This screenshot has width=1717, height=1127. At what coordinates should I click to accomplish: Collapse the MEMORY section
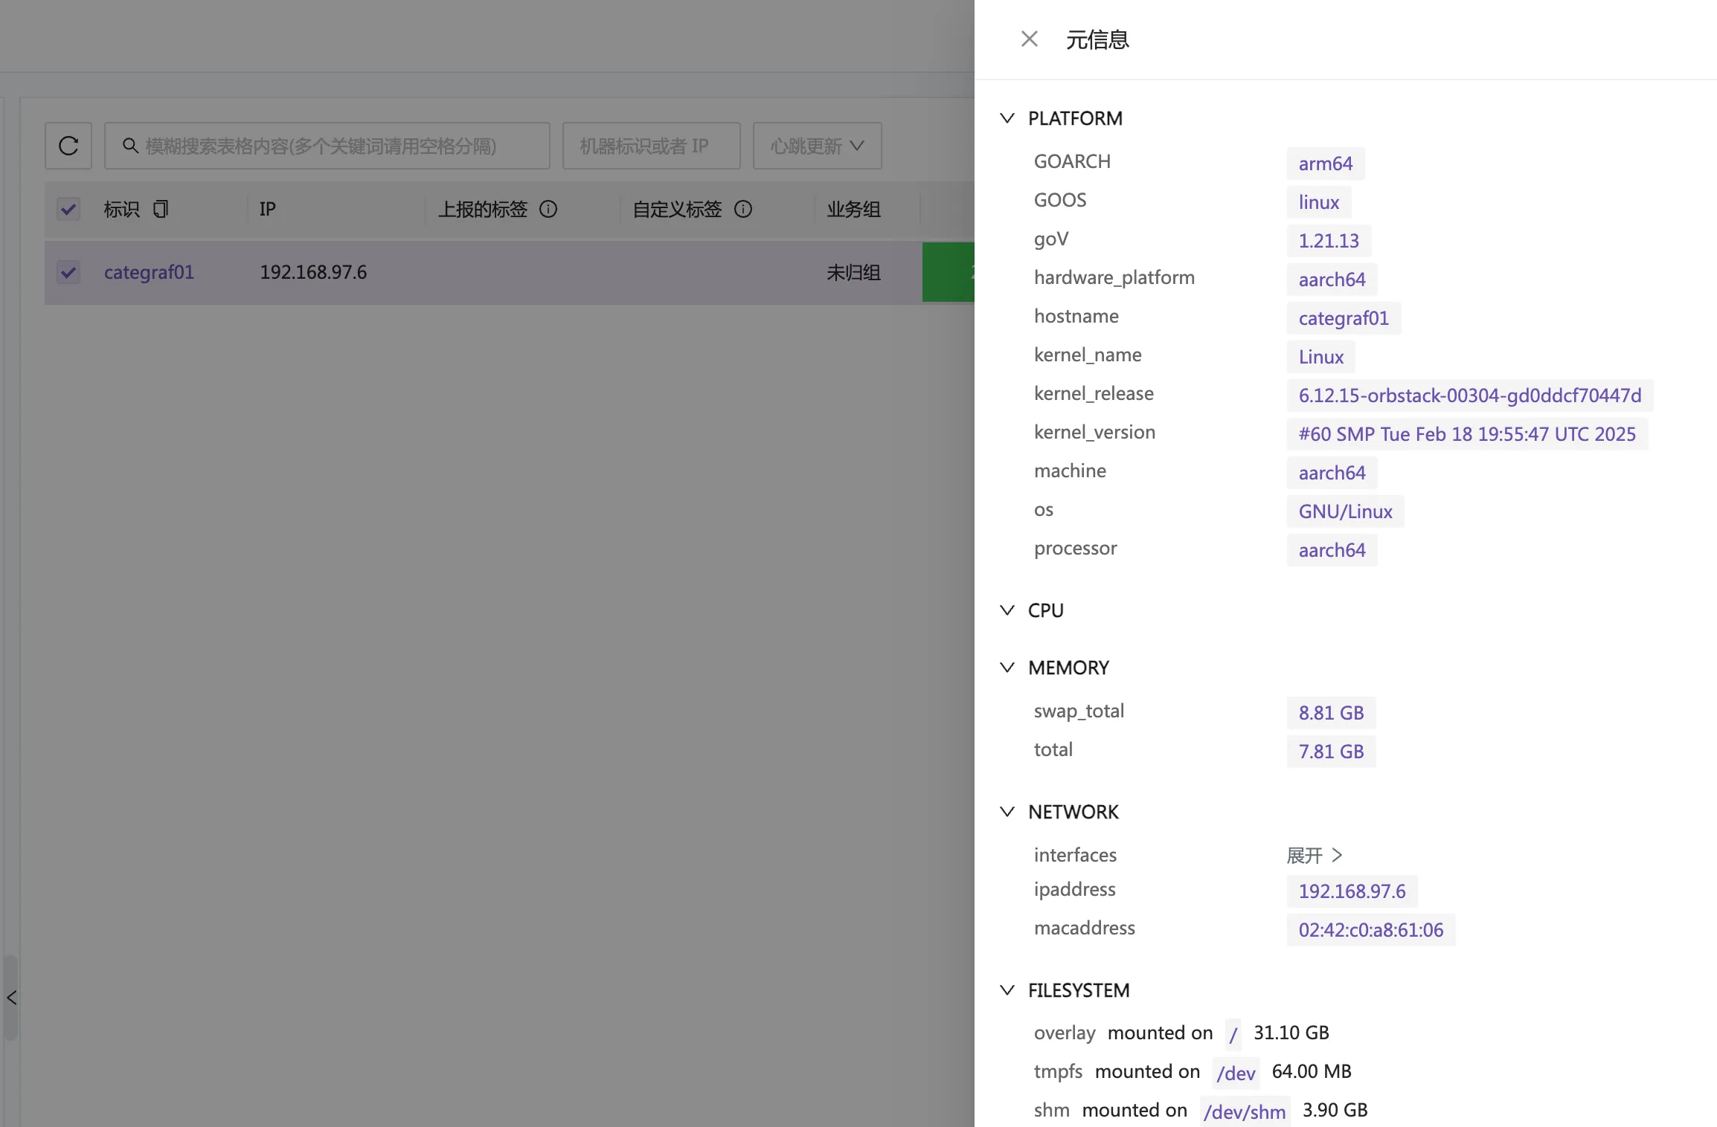1007,668
